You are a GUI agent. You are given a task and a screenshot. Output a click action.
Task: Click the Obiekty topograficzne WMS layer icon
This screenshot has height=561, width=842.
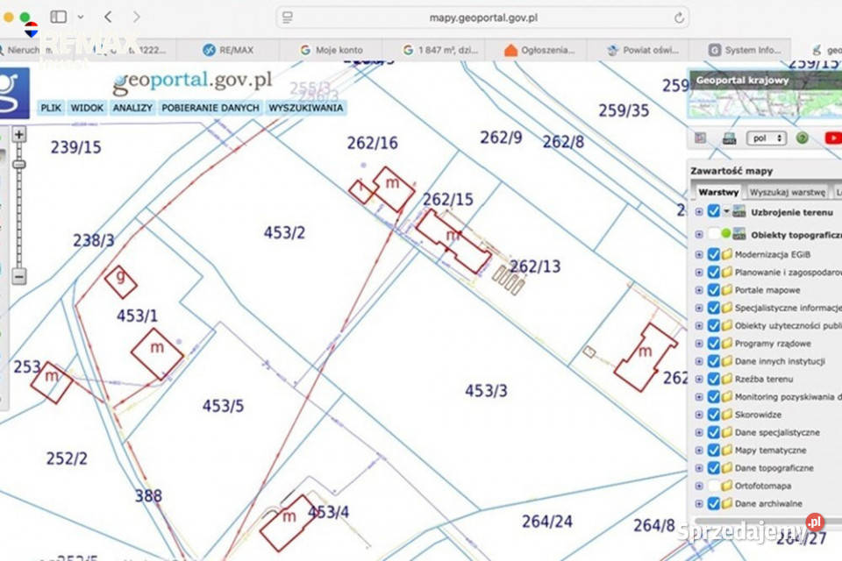pyautogui.click(x=739, y=234)
